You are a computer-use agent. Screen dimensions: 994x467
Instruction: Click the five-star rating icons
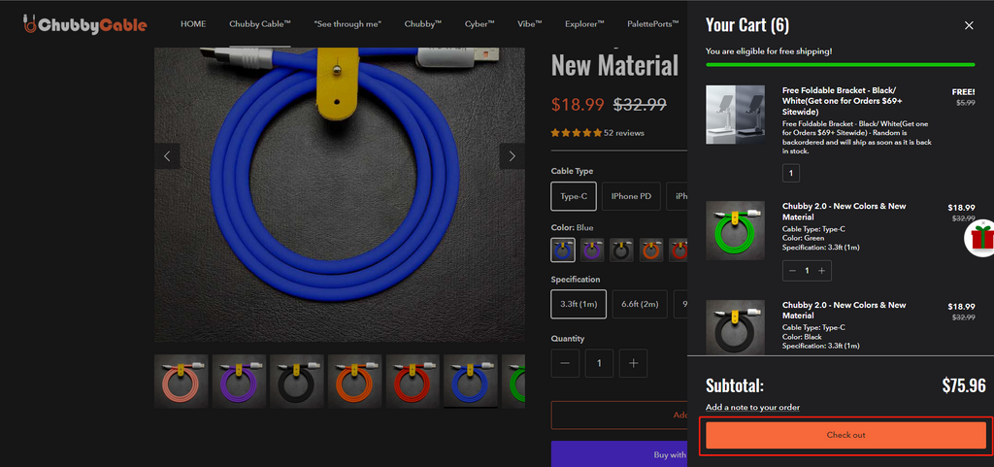click(x=577, y=133)
